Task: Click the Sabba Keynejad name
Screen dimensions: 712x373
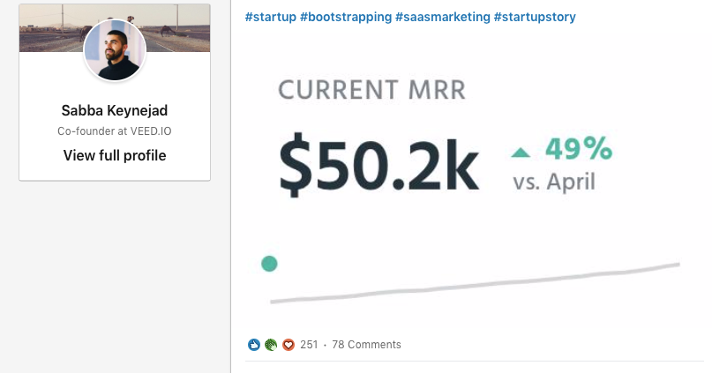Action: (115, 110)
